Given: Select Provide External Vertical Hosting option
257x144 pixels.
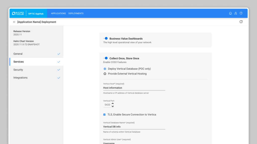Looking at the screenshot, I should pos(105,74).
